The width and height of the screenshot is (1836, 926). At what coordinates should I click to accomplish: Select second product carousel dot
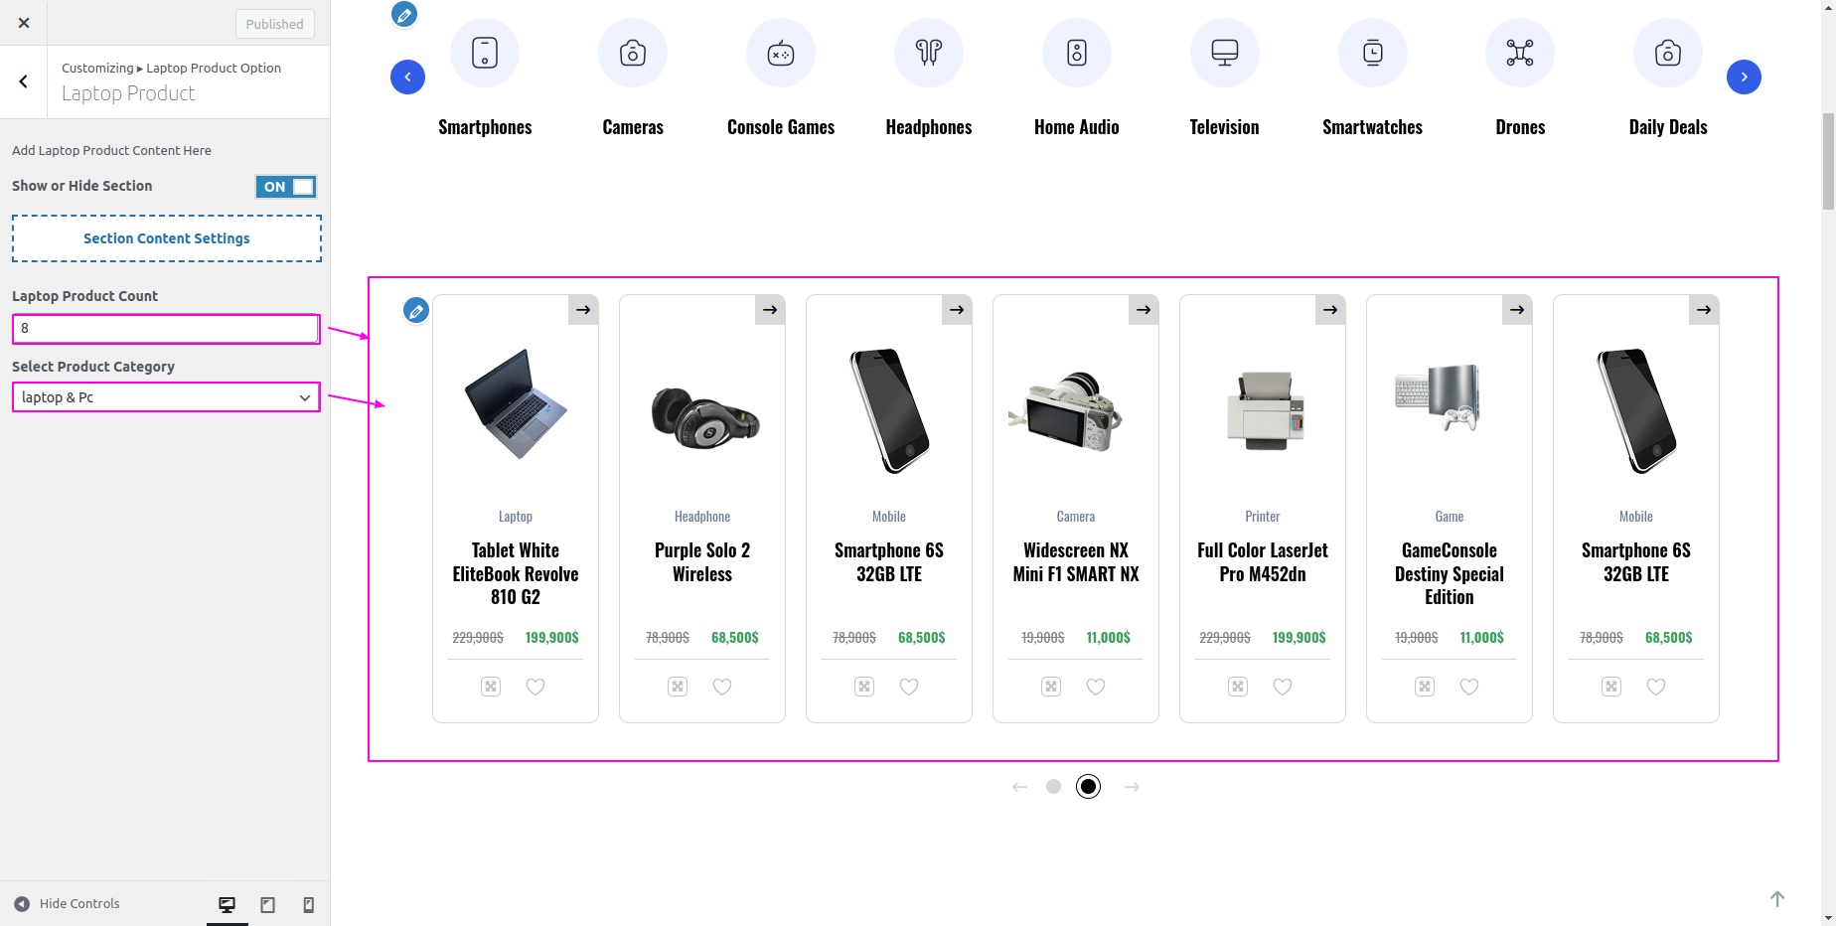tap(1089, 787)
